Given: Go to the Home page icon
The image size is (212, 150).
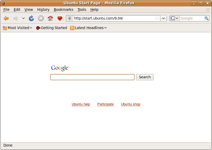Looking at the screenshot, I should tap(50, 18).
